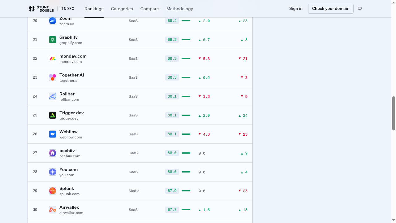Click the 88.4 score badge for Zoom
The height and width of the screenshot is (223, 396).
[172, 21]
